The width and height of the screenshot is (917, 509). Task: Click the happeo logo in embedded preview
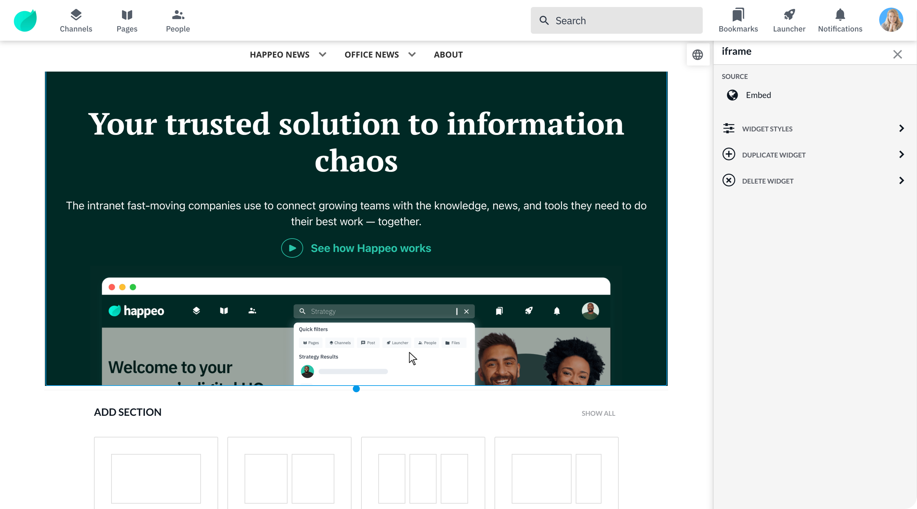(x=136, y=311)
